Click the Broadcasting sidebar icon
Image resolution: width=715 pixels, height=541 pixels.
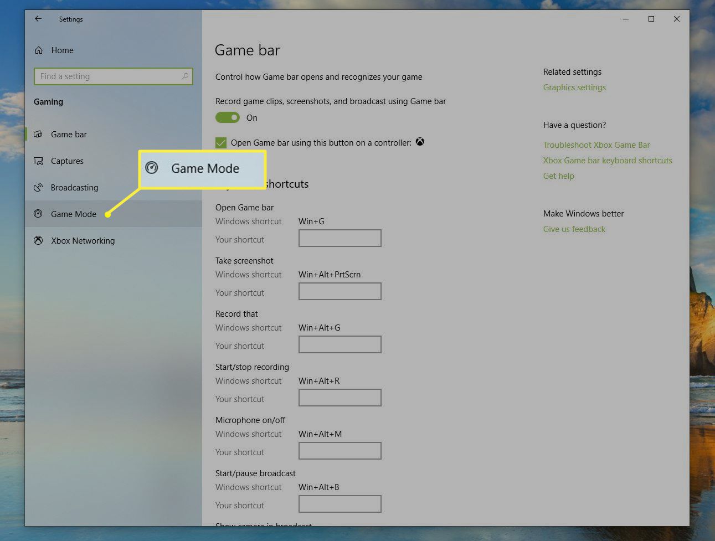[38, 188]
